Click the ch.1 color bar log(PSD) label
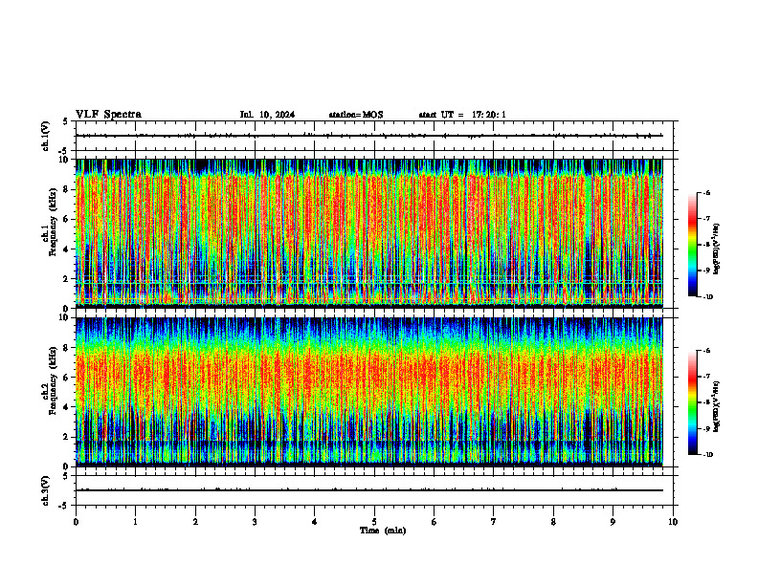 click(x=717, y=249)
